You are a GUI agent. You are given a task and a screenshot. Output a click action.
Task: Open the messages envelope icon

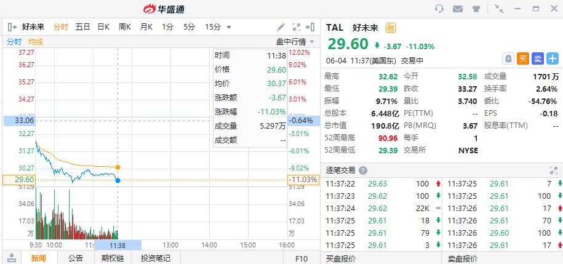tap(457, 9)
